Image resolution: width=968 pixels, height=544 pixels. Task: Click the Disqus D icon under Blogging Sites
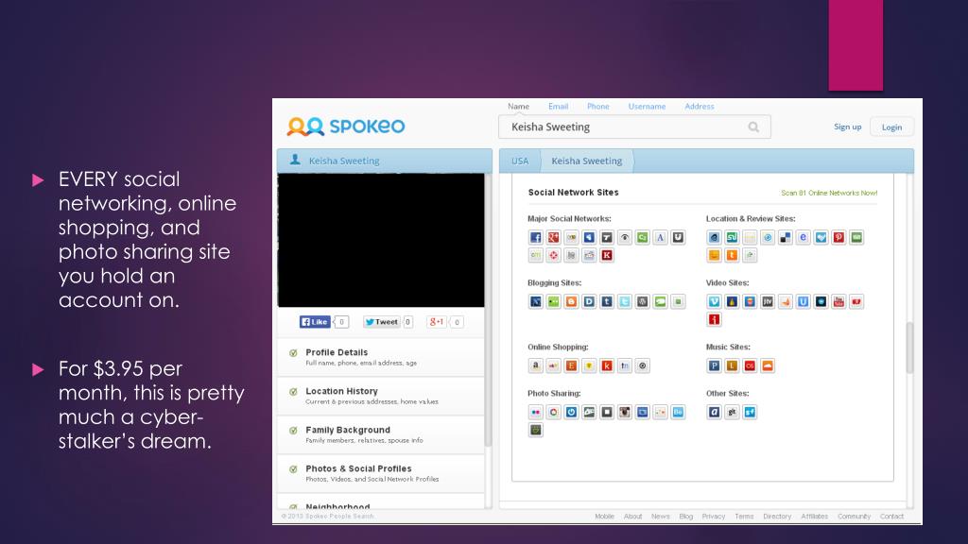click(589, 301)
